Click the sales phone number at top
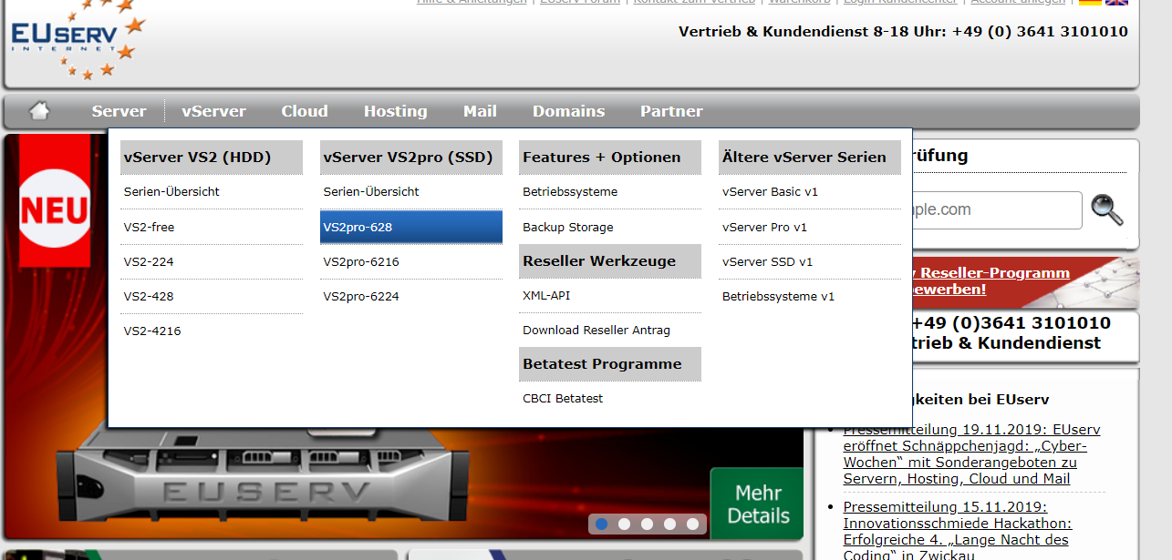Screen dimensions: 1172x560 [1040, 32]
